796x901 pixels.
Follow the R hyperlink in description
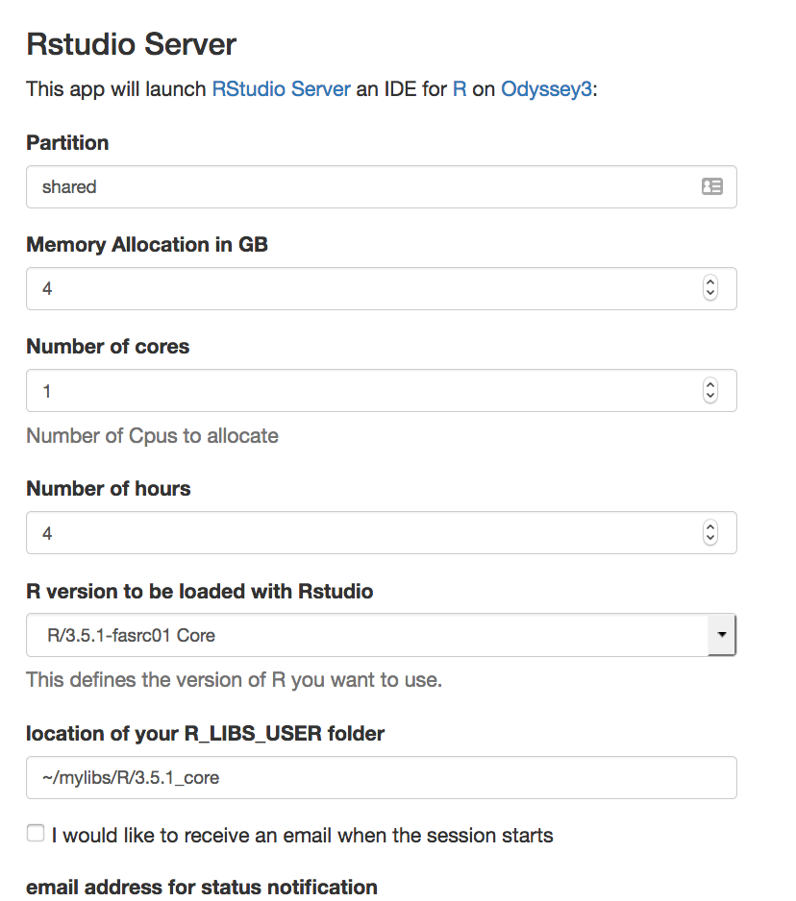click(x=460, y=89)
